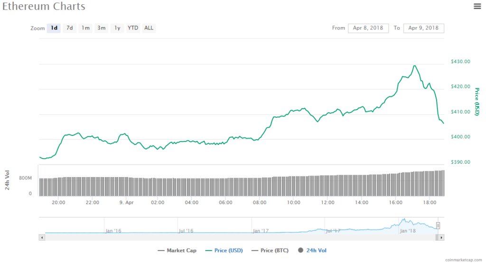
Task: Click the price peak near $430
Action: [x=414, y=66]
